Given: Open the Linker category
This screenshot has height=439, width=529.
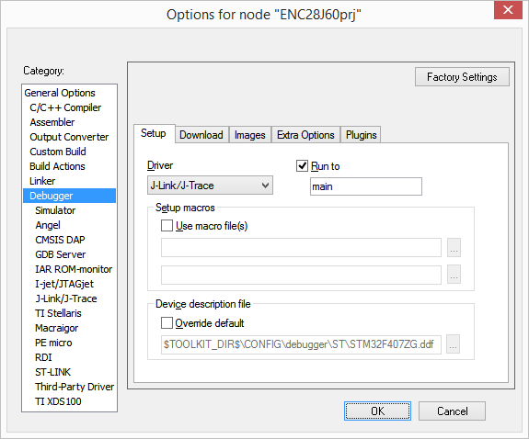Looking at the screenshot, I should (x=42, y=181).
